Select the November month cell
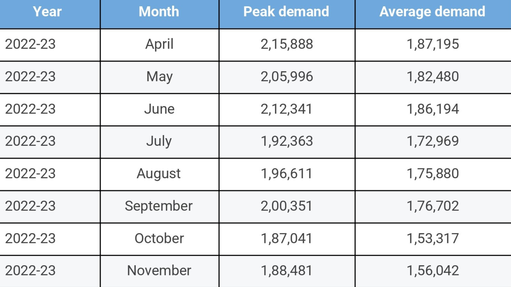This screenshot has height=287, width=511. click(x=159, y=271)
